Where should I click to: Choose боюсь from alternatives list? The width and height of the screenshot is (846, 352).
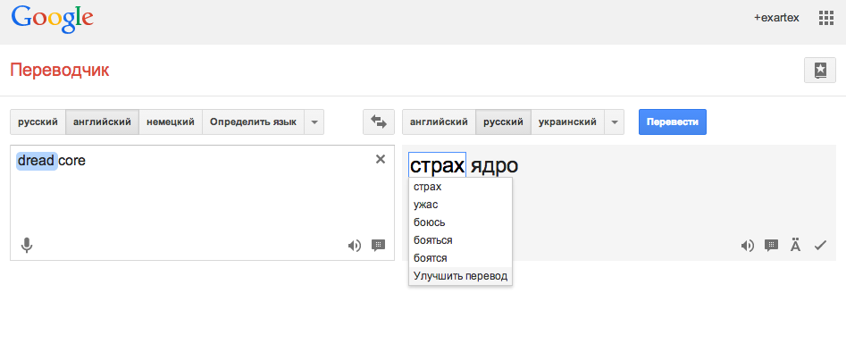click(x=460, y=222)
